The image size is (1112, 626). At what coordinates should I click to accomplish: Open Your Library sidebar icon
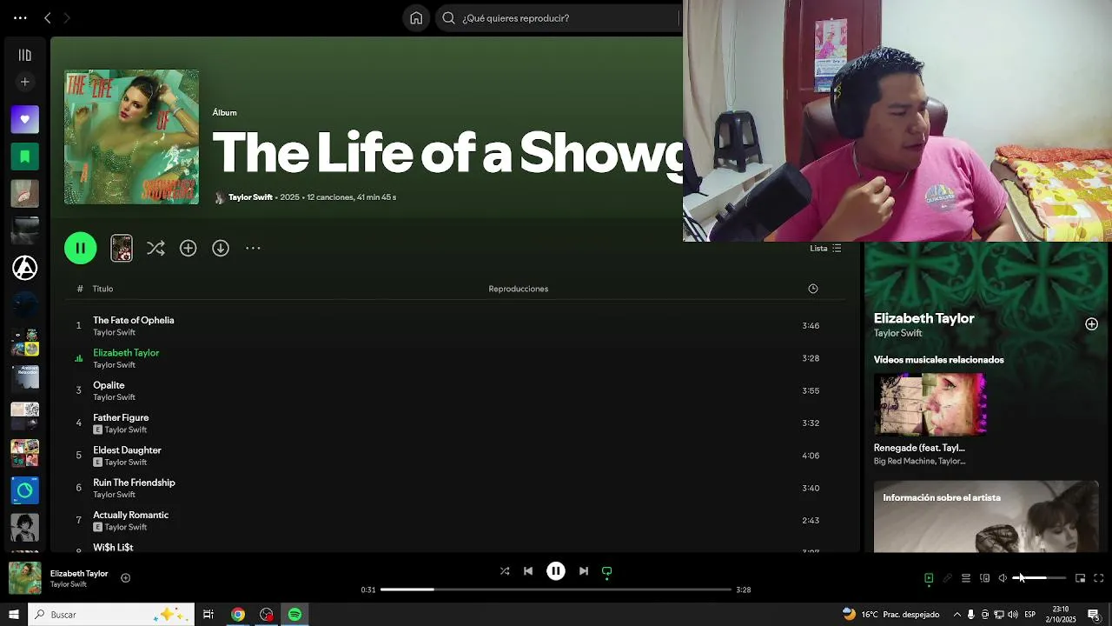[x=24, y=55]
